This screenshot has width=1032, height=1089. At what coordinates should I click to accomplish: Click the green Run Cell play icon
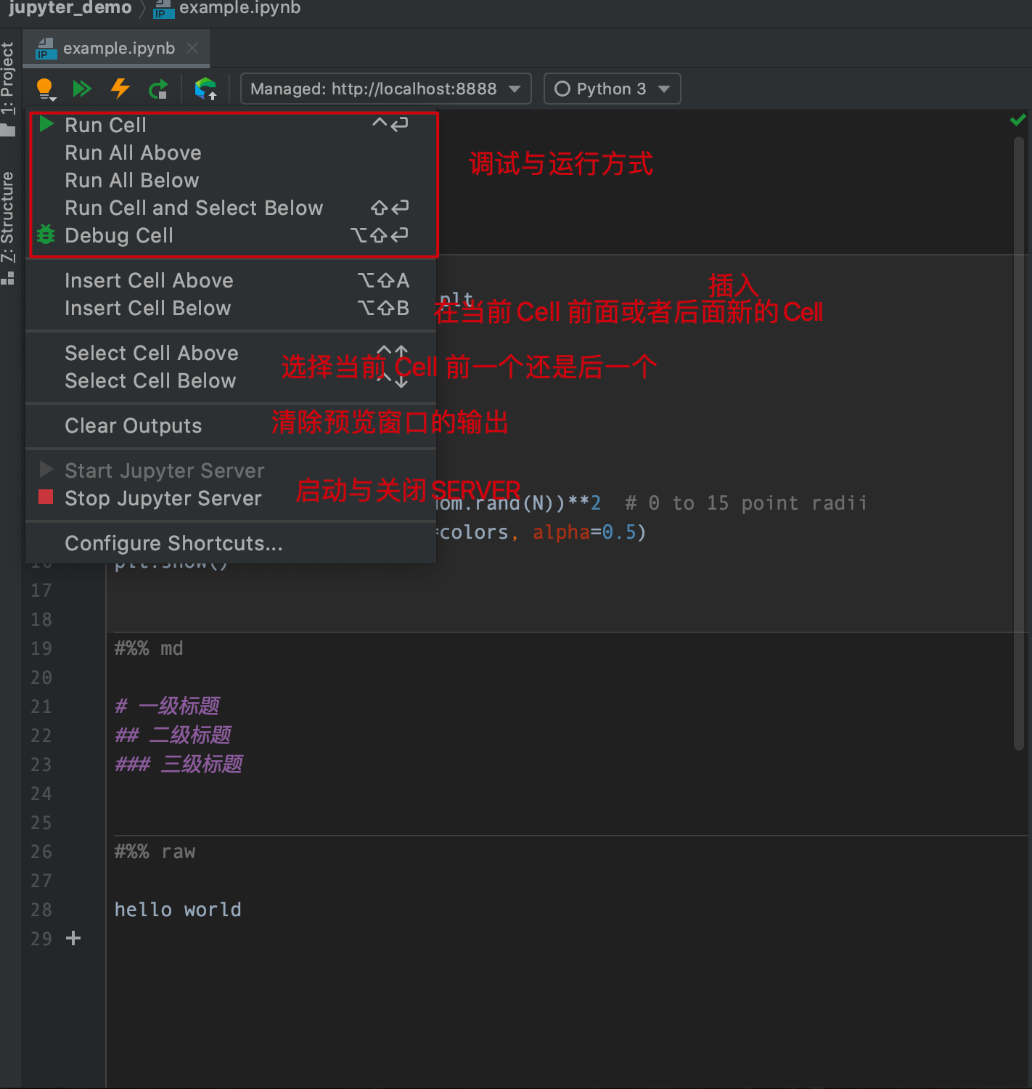(46, 124)
